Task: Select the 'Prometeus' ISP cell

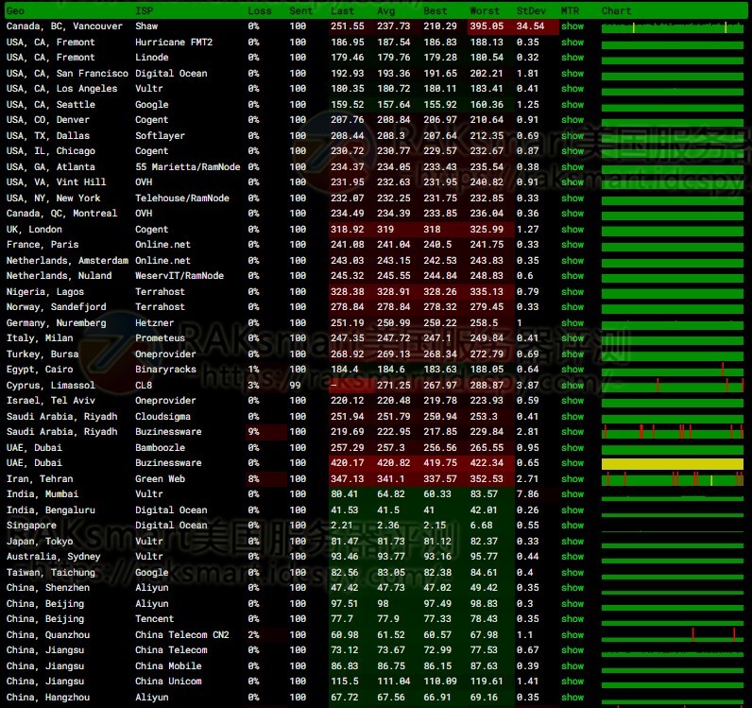Action: point(160,338)
